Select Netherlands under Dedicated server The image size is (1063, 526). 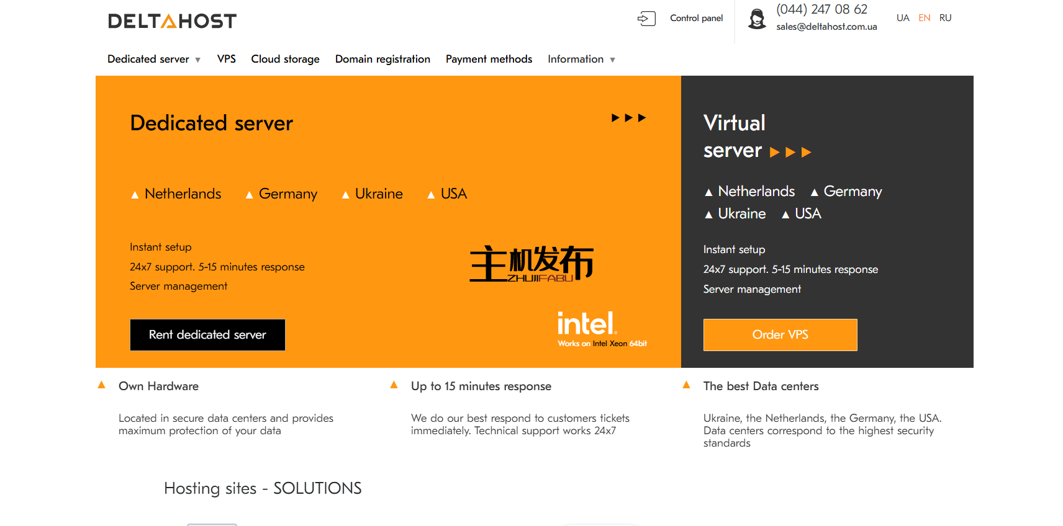click(x=183, y=194)
